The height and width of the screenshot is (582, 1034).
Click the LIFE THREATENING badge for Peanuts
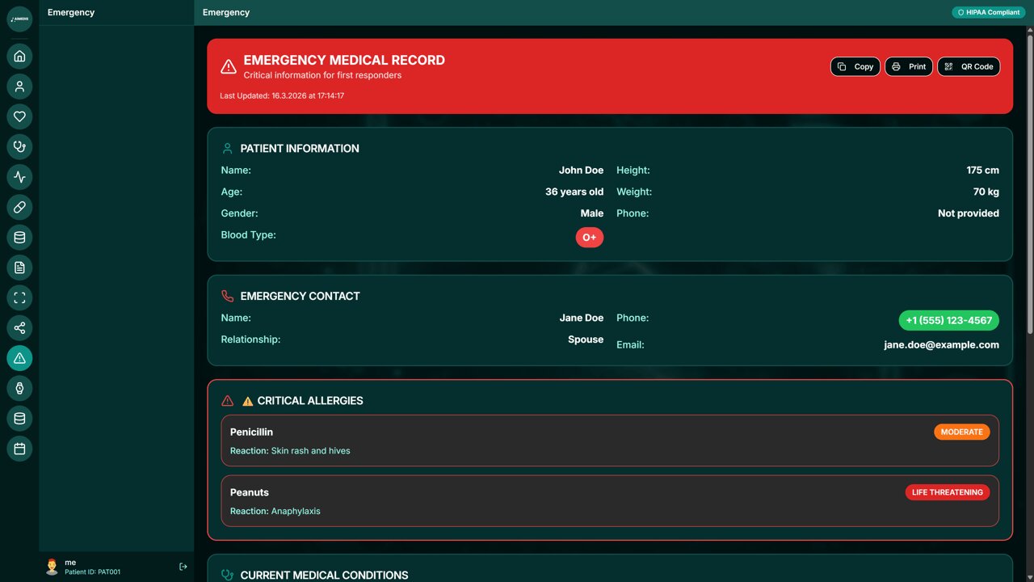(948, 492)
